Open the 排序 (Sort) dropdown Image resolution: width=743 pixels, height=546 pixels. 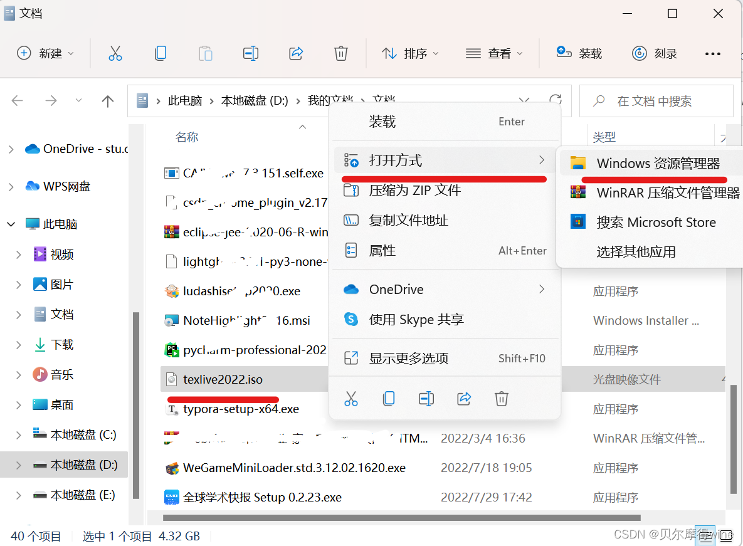click(410, 53)
